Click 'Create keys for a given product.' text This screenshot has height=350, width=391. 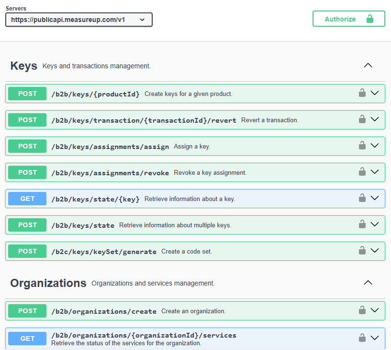[189, 94]
